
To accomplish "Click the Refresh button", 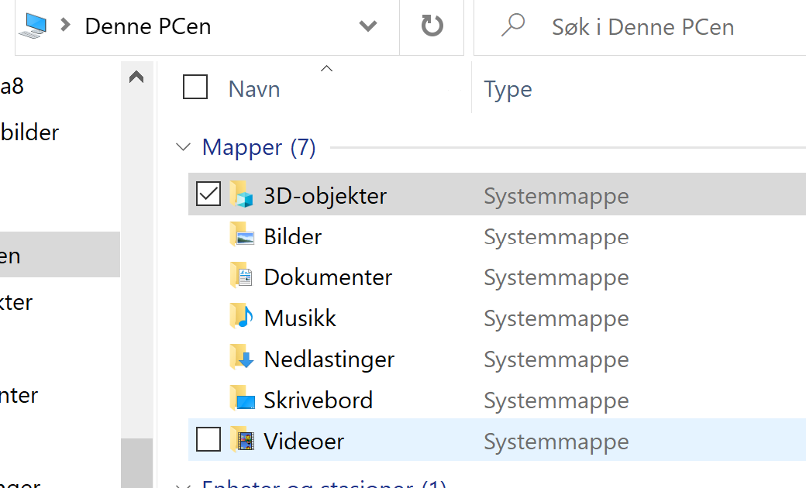I will point(432,25).
